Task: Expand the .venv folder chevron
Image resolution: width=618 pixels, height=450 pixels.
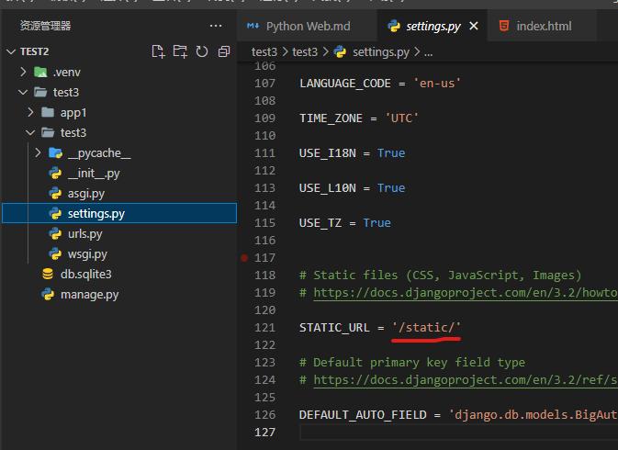Action: (23, 72)
